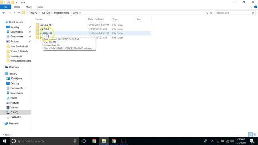
Task: Open Pictures under This PC
Action: [15, 103]
